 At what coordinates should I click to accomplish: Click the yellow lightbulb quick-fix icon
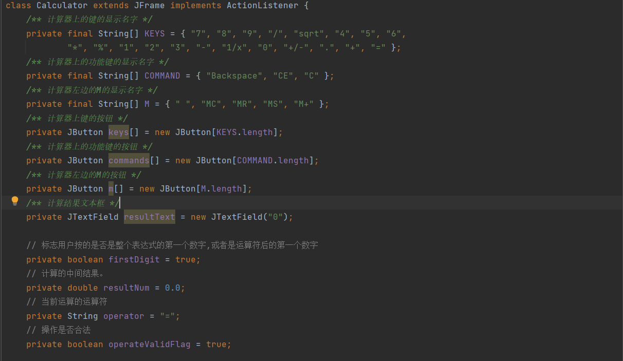(x=15, y=201)
